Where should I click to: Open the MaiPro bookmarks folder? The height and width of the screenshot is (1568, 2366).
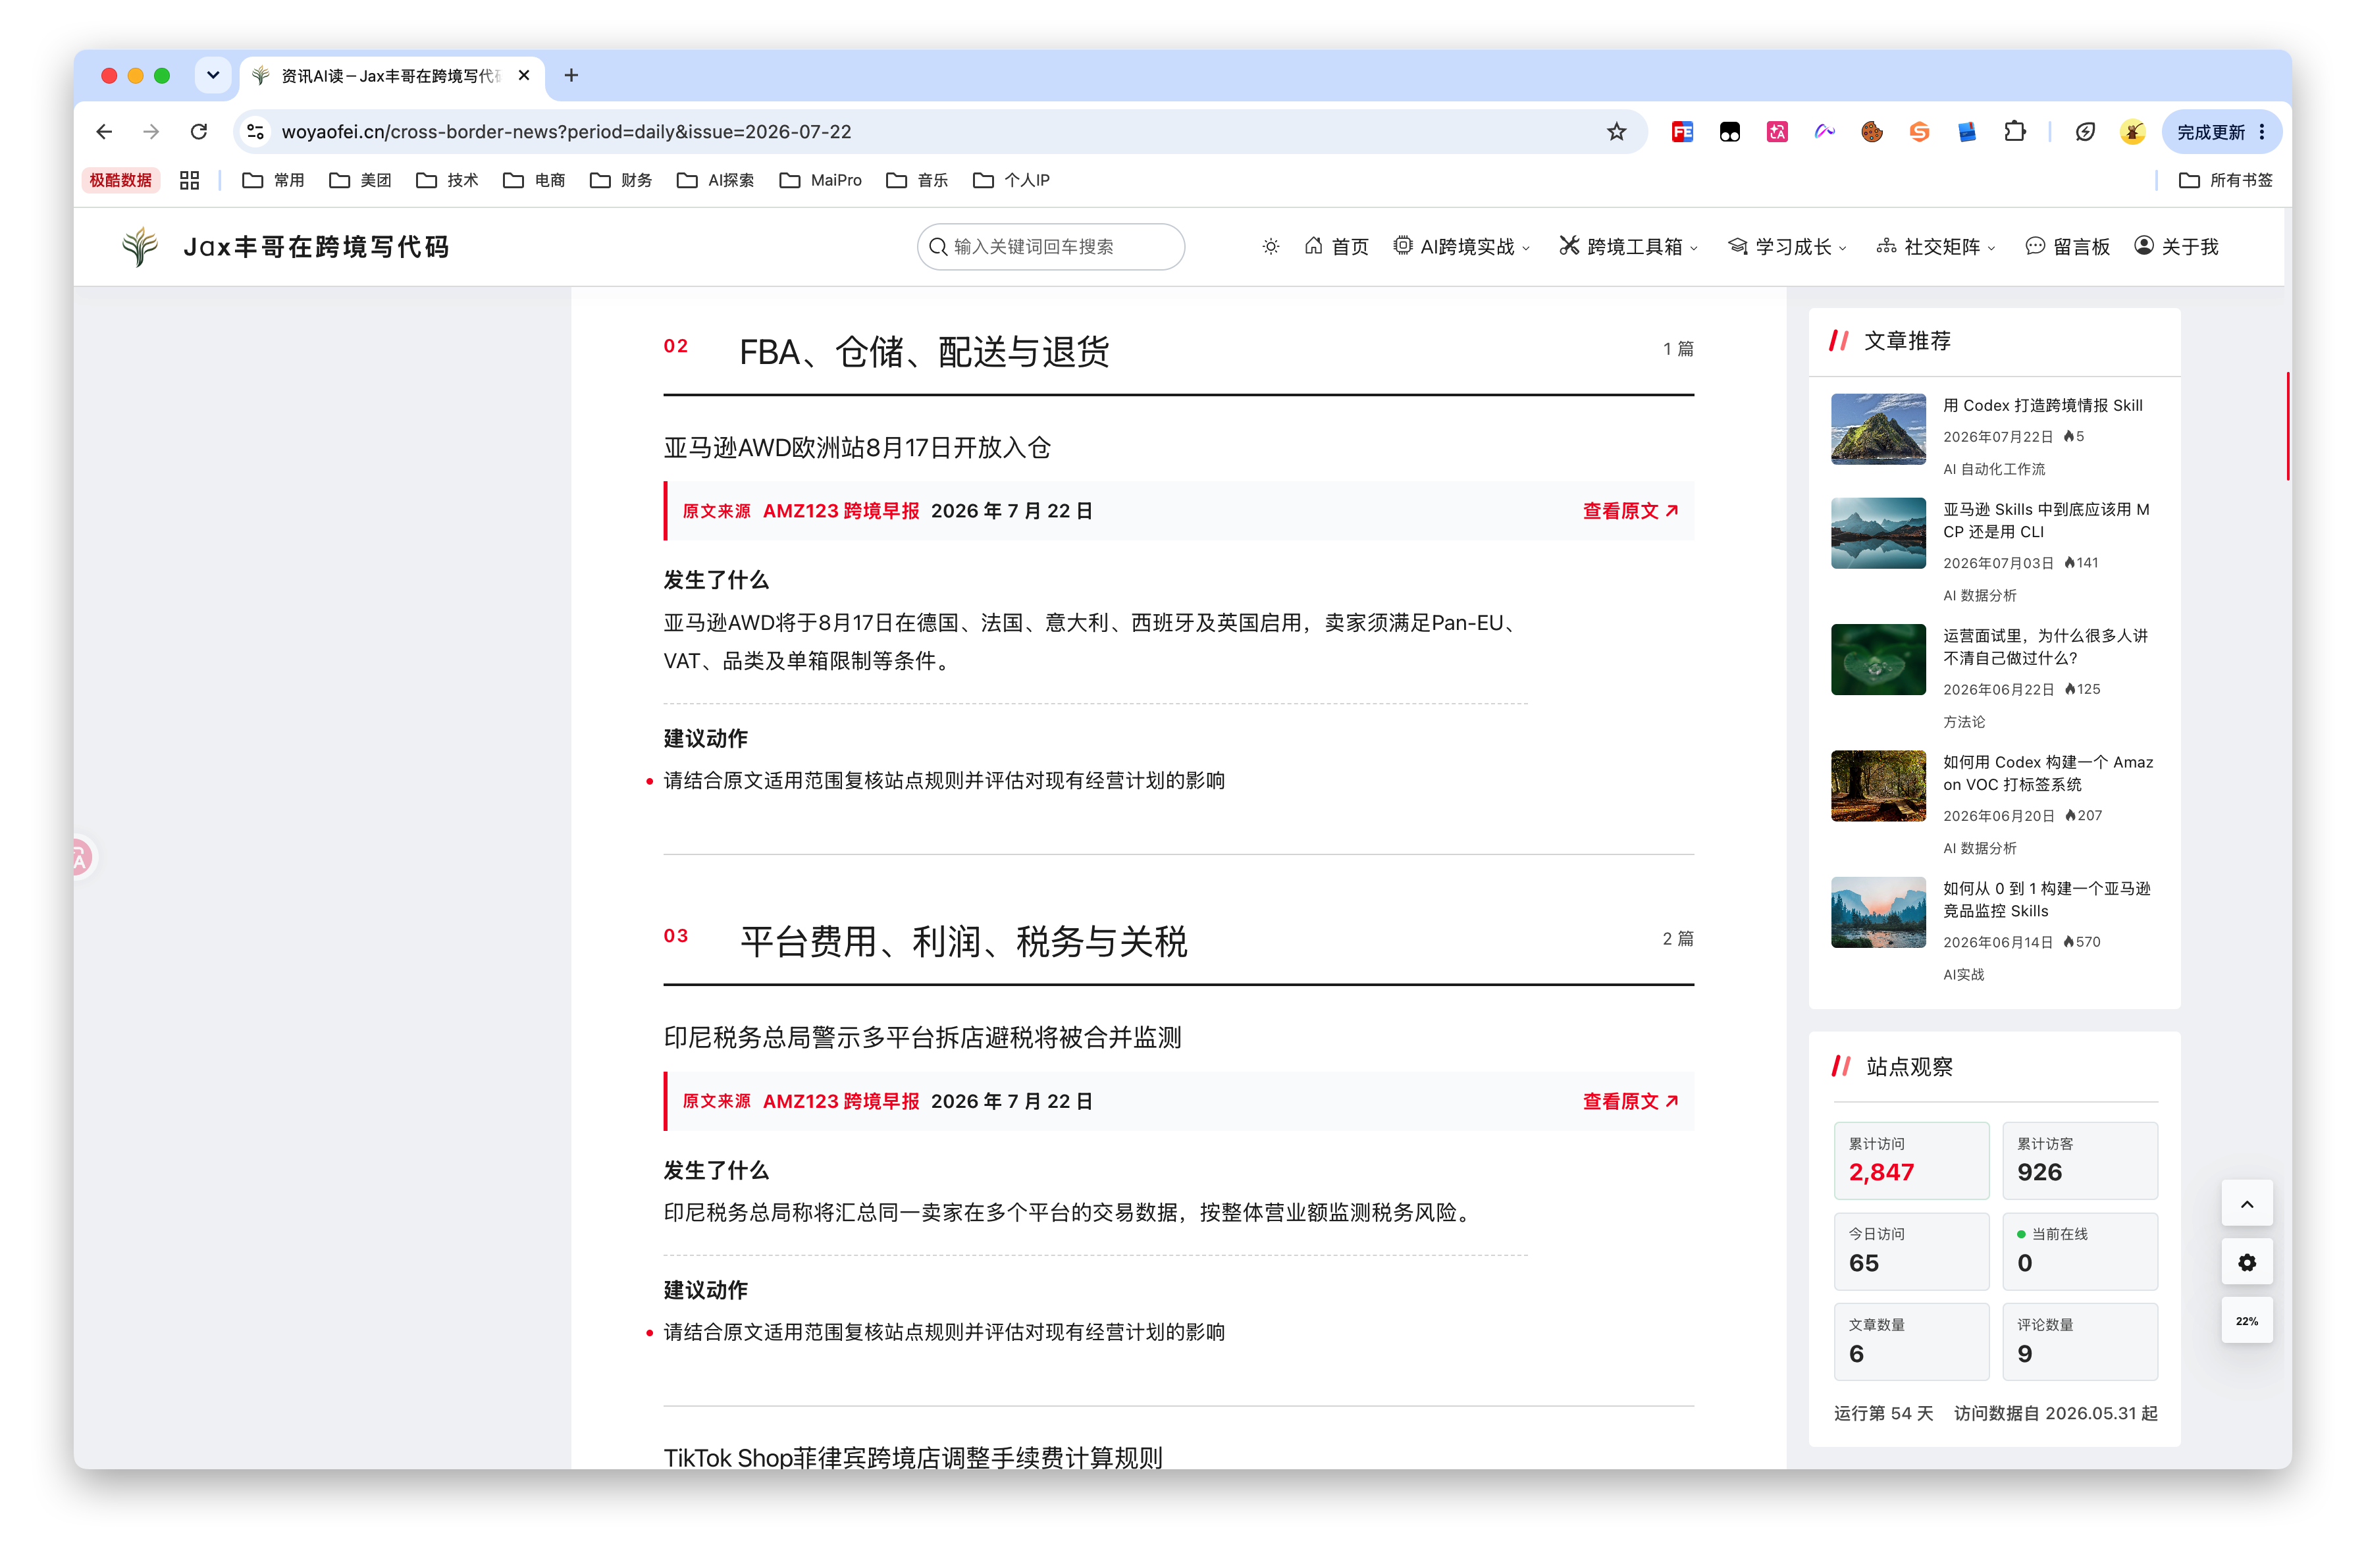820,180
